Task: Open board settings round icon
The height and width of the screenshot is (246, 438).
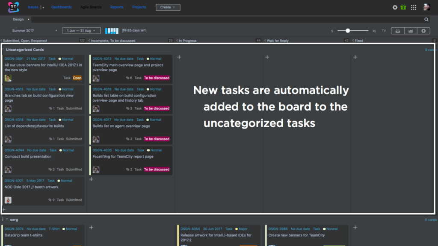Action: tap(423, 31)
